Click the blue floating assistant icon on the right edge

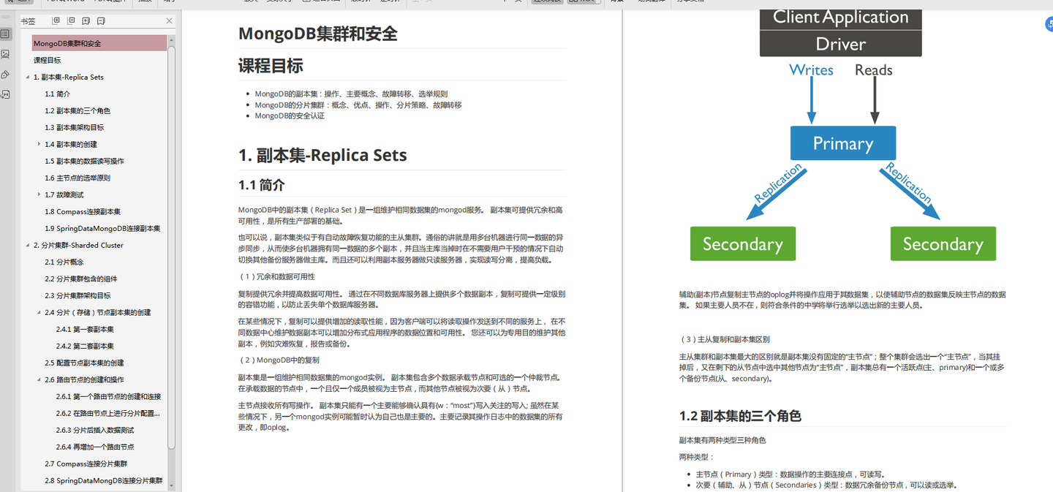[x=1049, y=24]
